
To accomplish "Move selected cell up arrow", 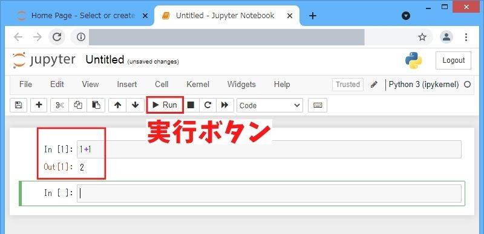I will (117, 105).
